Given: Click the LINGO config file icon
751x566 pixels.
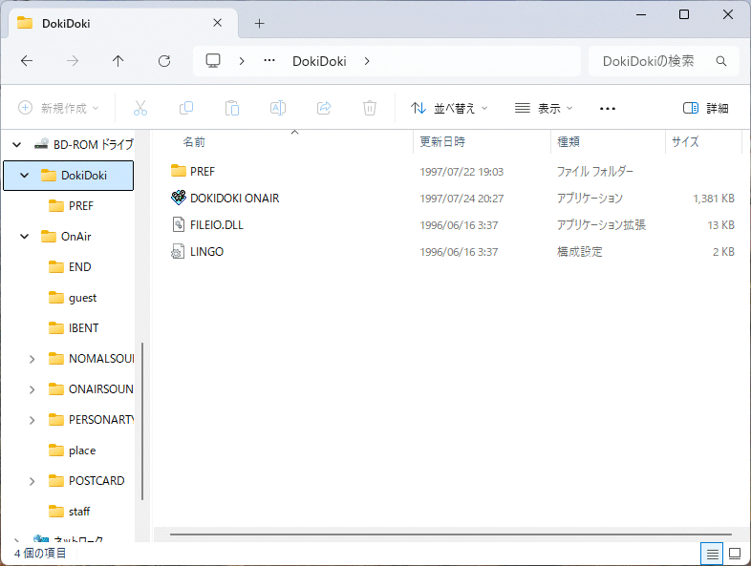Looking at the screenshot, I should point(178,251).
